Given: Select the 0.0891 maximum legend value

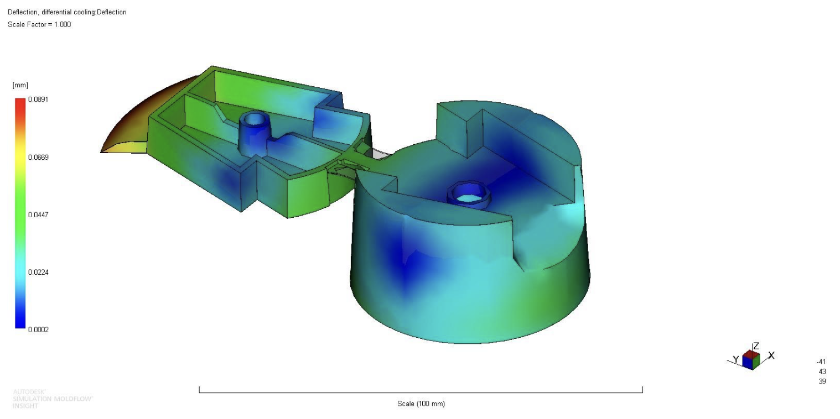Looking at the screenshot, I should point(39,99).
